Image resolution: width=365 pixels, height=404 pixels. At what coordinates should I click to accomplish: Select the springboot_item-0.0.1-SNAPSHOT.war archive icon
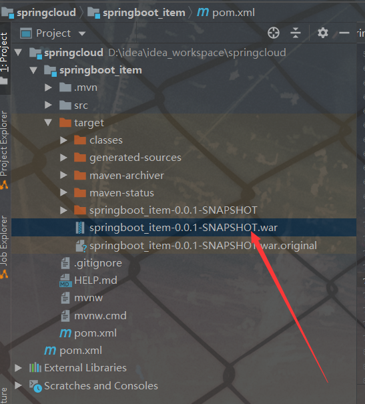[80, 228]
